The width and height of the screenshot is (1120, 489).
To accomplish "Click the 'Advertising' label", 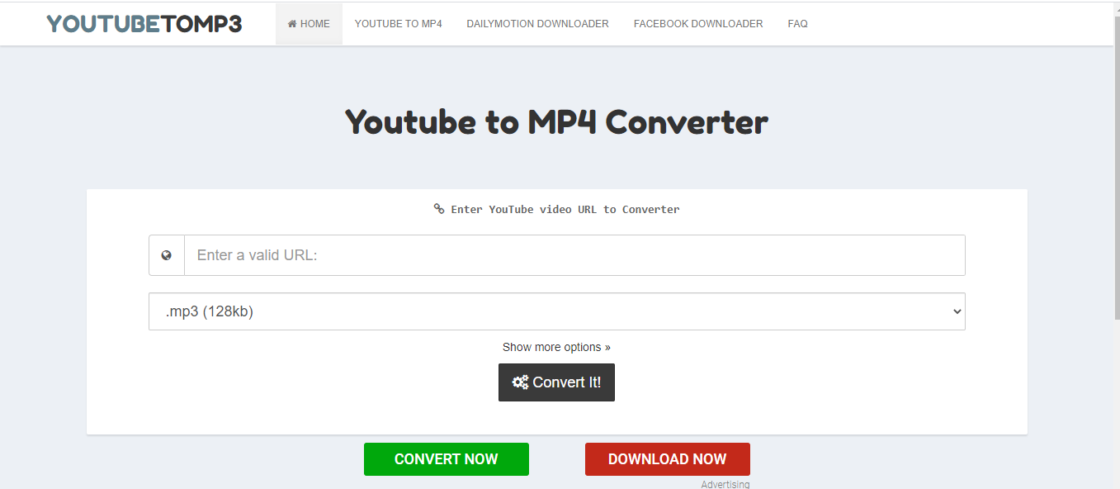I will (725, 484).
